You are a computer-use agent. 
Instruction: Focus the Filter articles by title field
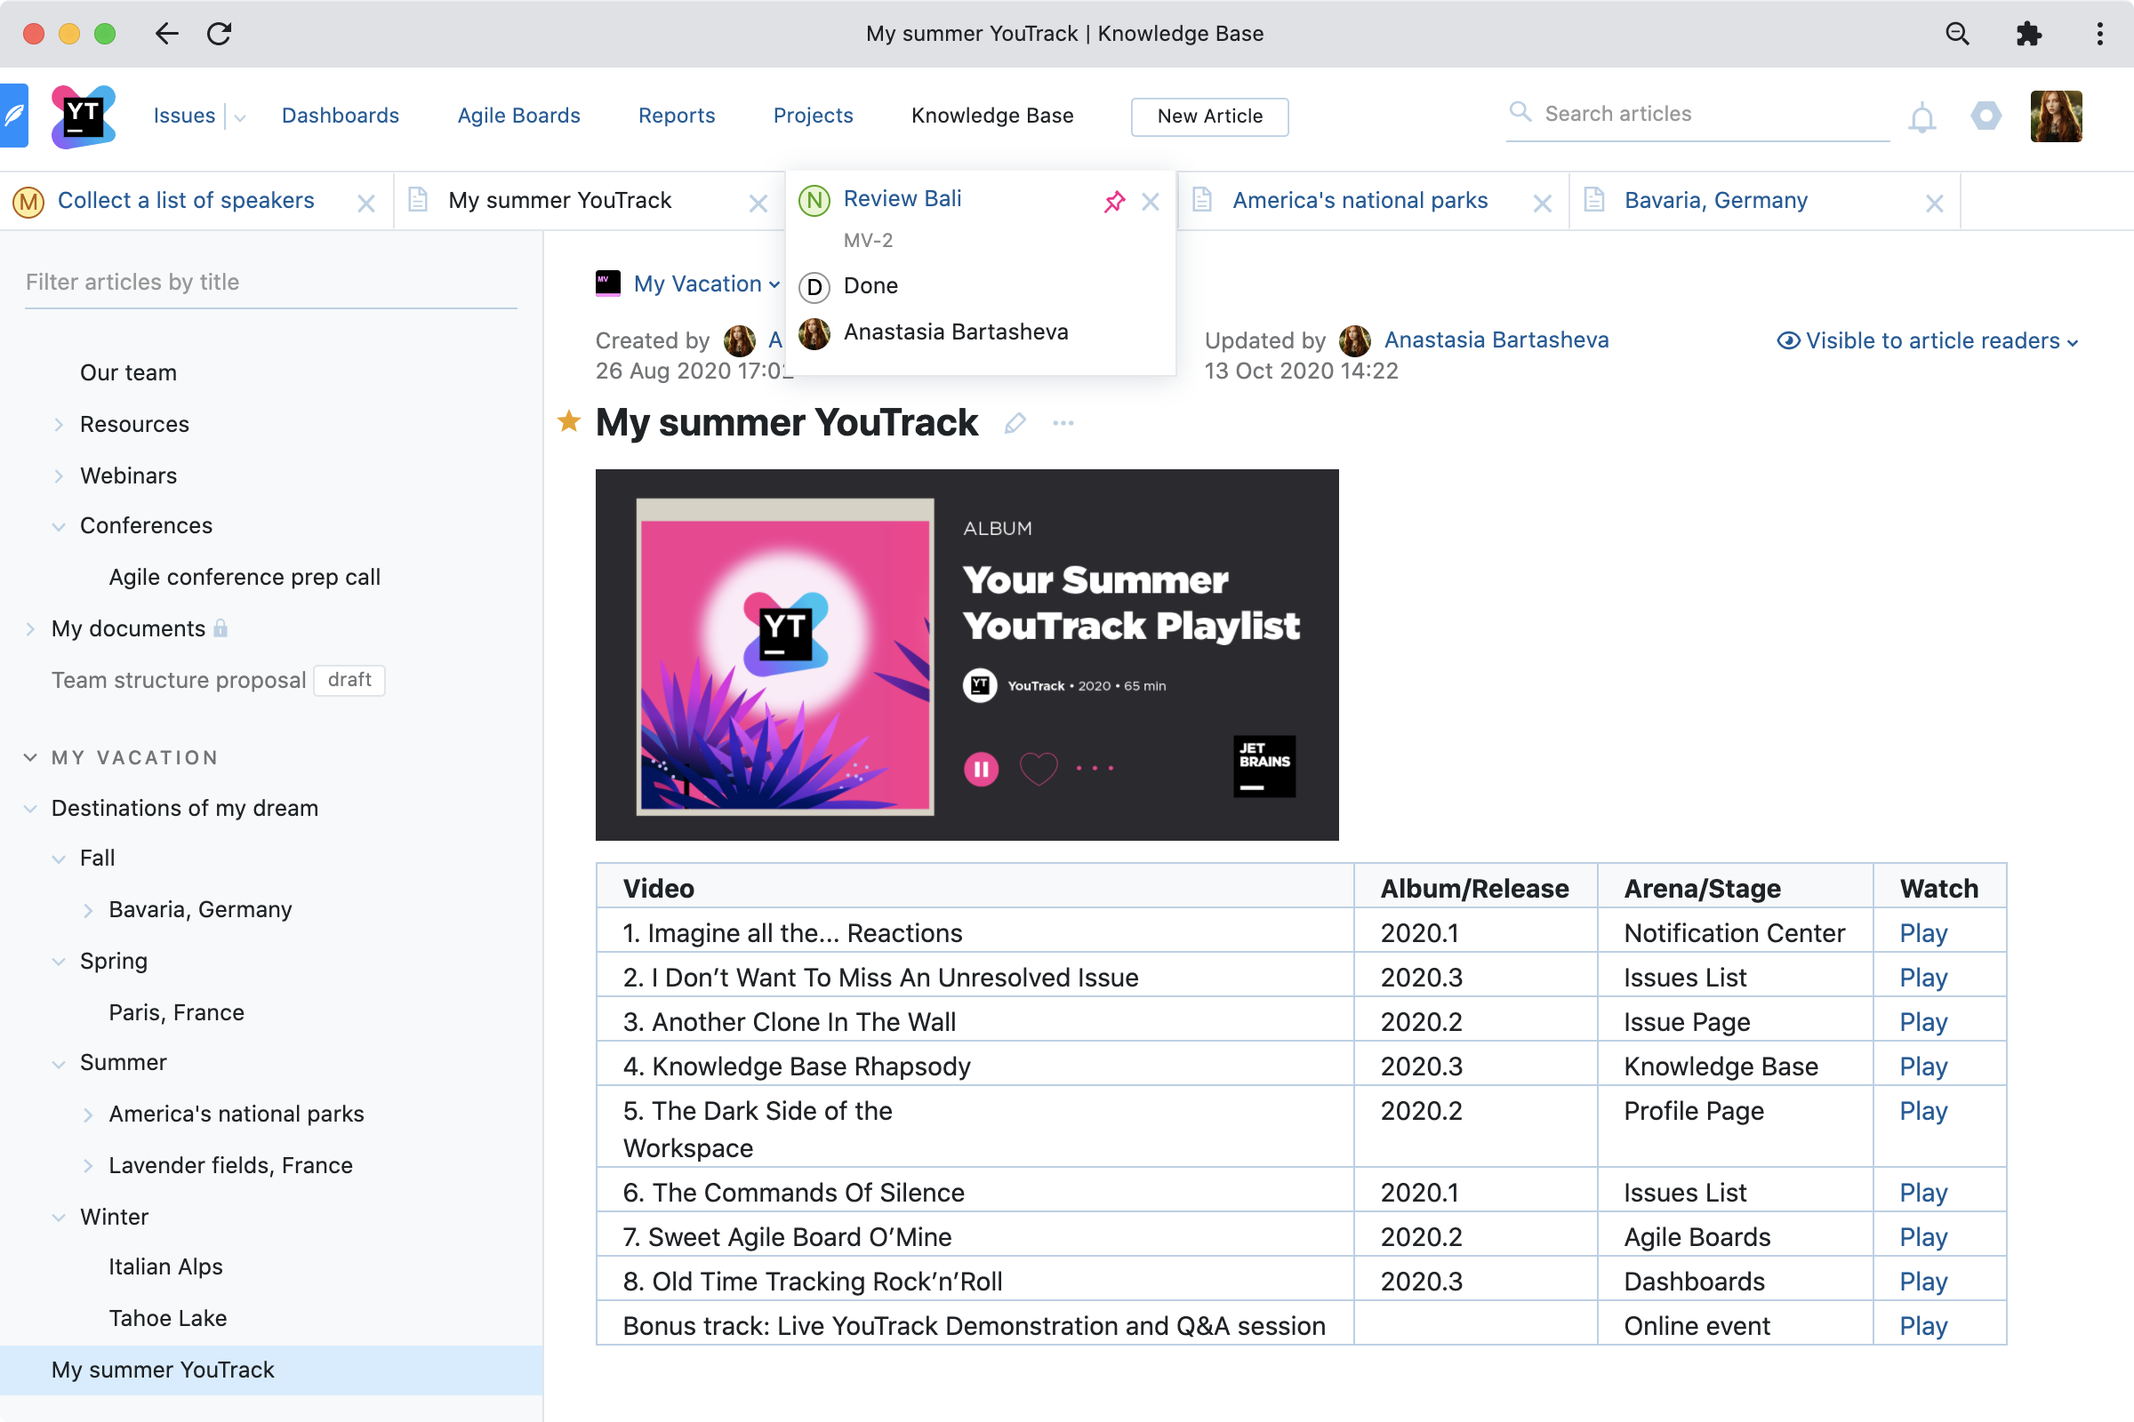(271, 283)
